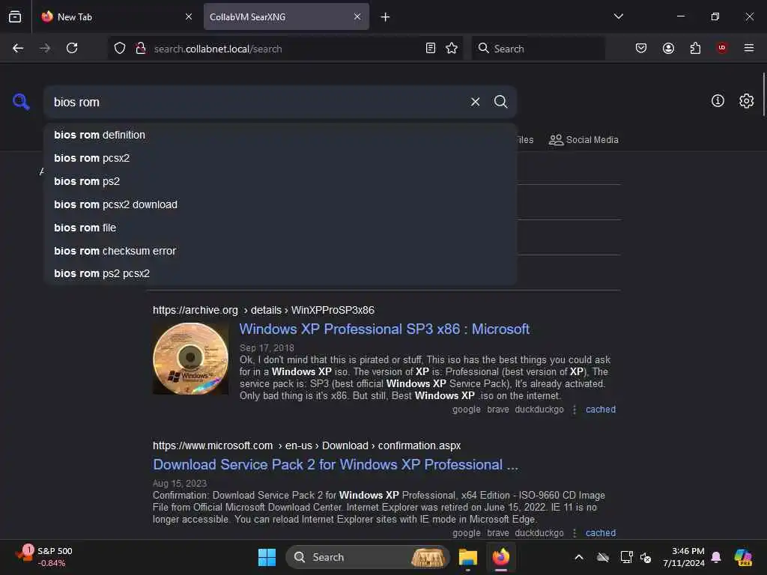Open the microsoft.com confirmation.aspx URL
The height and width of the screenshot is (575, 767).
(x=306, y=445)
